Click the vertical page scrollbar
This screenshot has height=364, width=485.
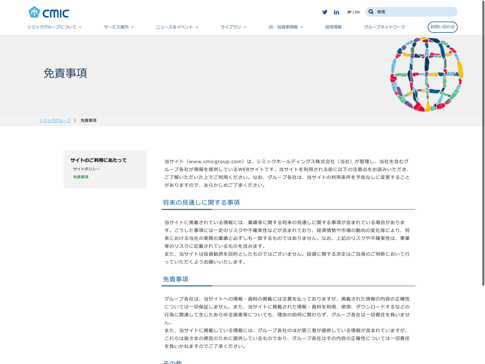(x=483, y=143)
